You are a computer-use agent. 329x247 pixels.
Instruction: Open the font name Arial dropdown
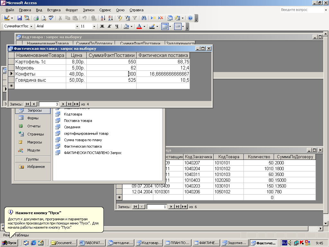tap(77, 26)
